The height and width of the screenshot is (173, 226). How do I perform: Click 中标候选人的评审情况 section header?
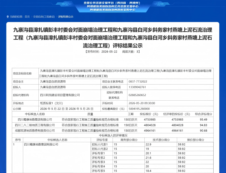pyautogui.click(x=113, y=136)
